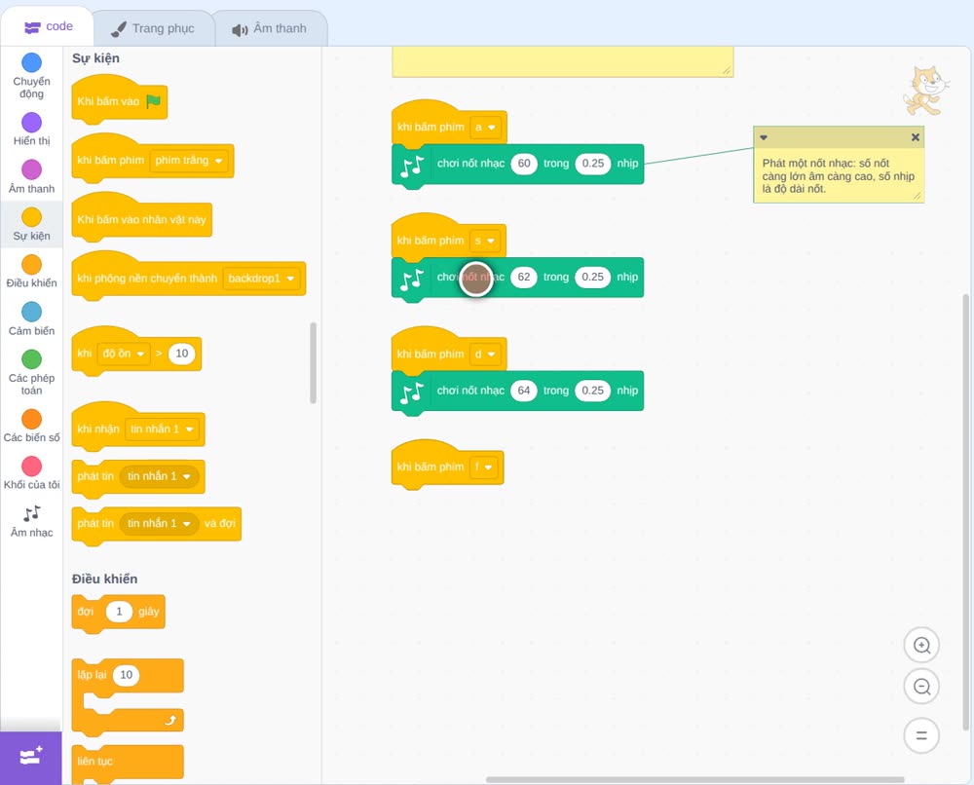The width and height of the screenshot is (974, 785).
Task: Switch to the Trang phục tab
Action: (154, 28)
